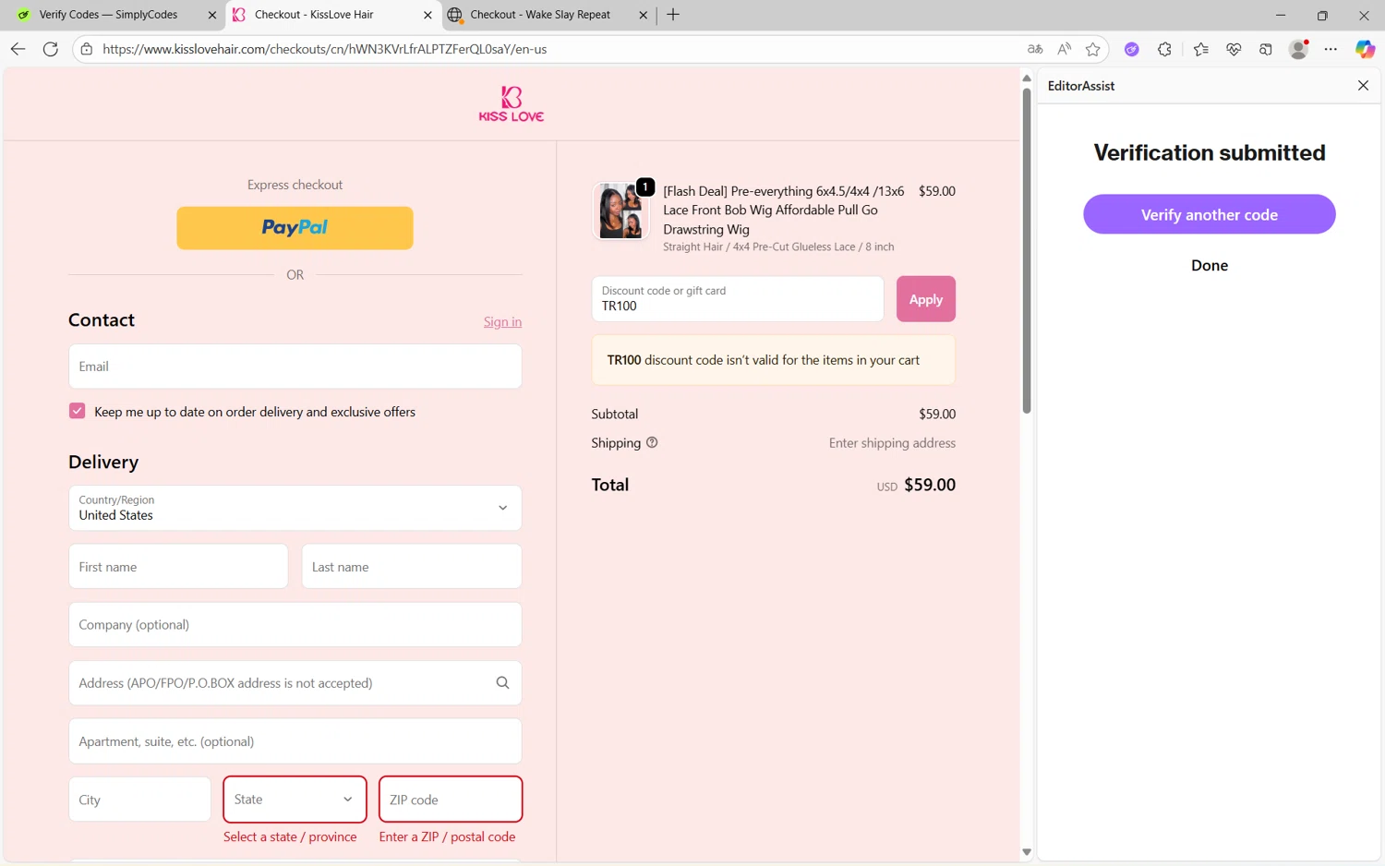Image resolution: width=1385 pixels, height=866 pixels.
Task: View site information lock icon
Action: click(87, 49)
